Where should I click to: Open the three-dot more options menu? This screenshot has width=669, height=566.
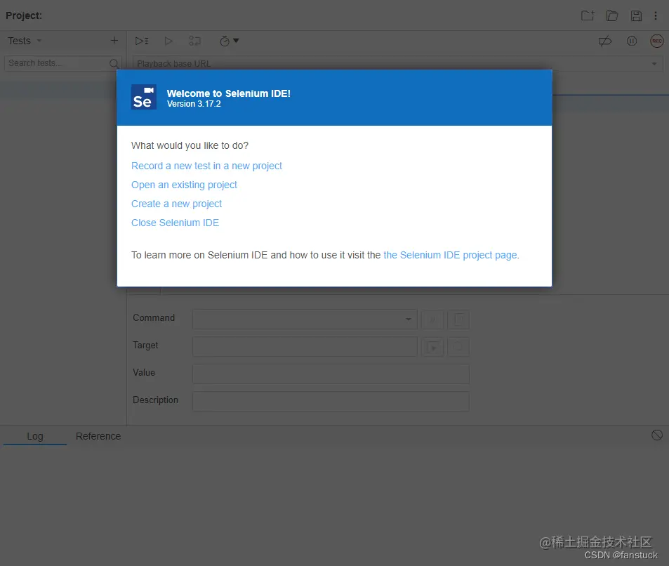pos(656,15)
